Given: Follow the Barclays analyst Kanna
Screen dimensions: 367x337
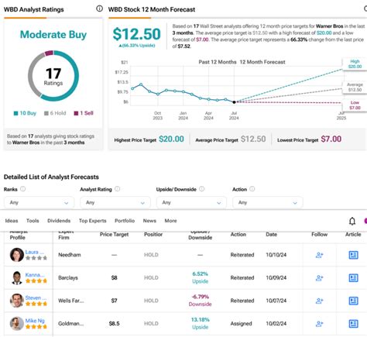Looking at the screenshot, I should pyautogui.click(x=319, y=278).
